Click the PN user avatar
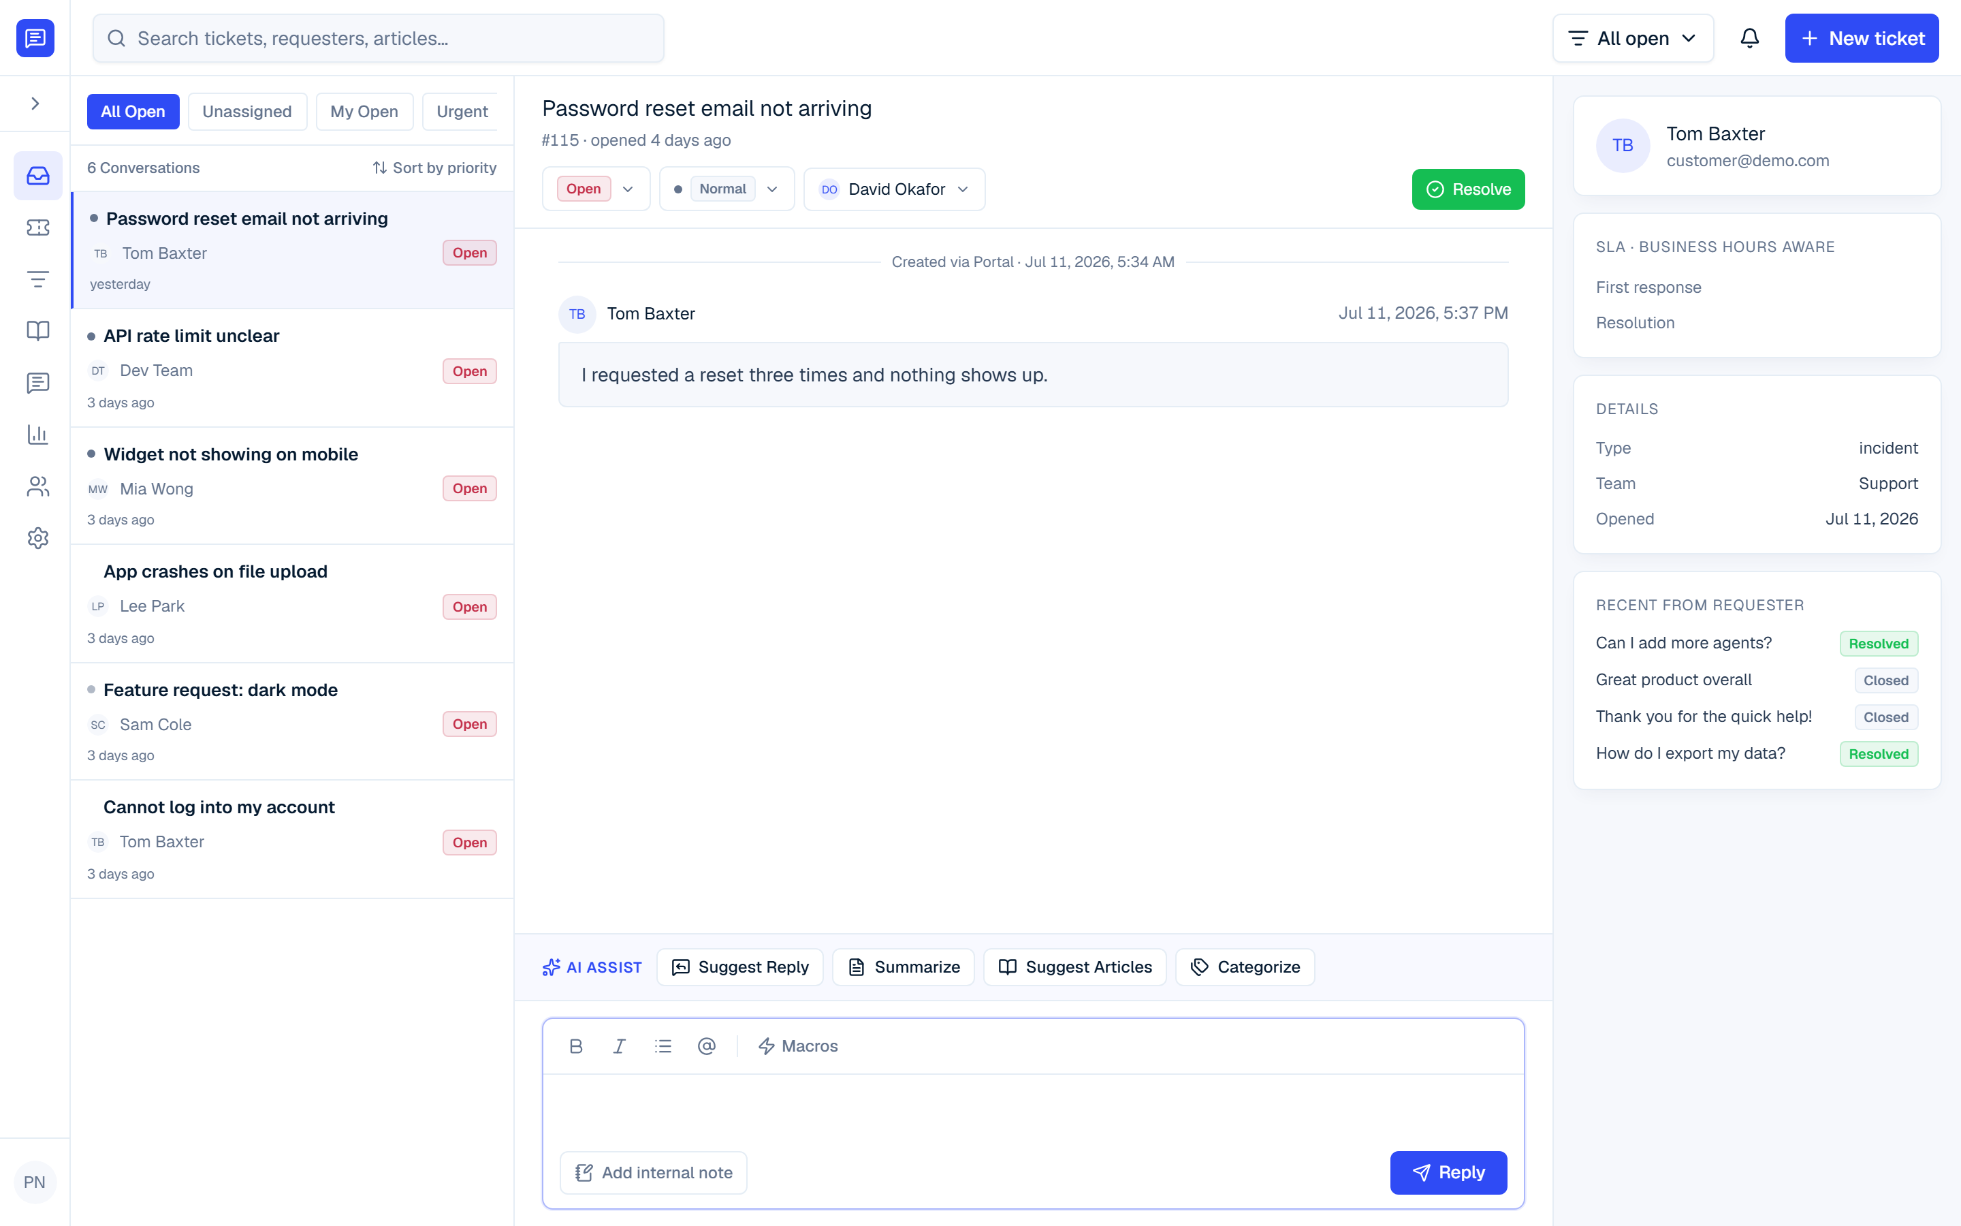The image size is (1961, 1226). click(35, 1182)
